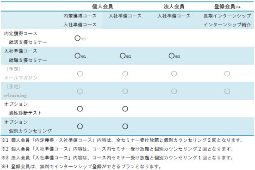
Task: Click 適性診断テスト circle under 入社準備コース column
Action: tap(125, 109)
